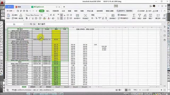170x95 pixels.
Task: Click the fx insert function button
Action: [34, 24]
